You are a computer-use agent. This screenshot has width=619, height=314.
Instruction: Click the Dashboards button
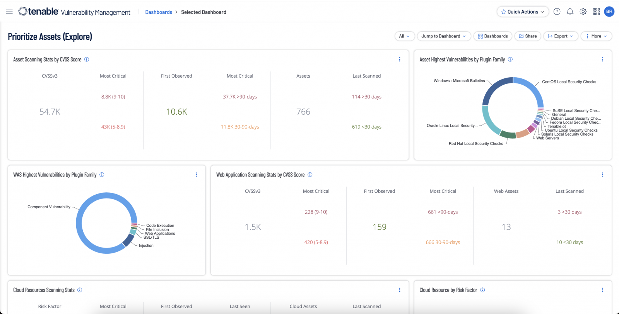(492, 36)
